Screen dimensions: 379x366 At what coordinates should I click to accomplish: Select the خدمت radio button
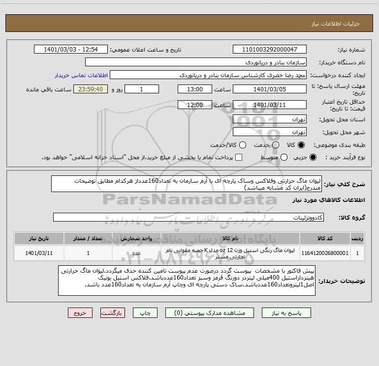(x=276, y=145)
